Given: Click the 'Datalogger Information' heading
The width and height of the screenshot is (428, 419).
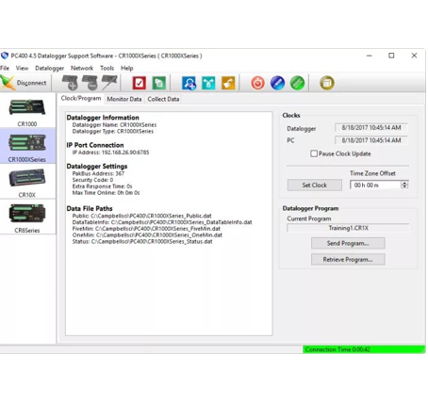Looking at the screenshot, I should coord(103,118).
